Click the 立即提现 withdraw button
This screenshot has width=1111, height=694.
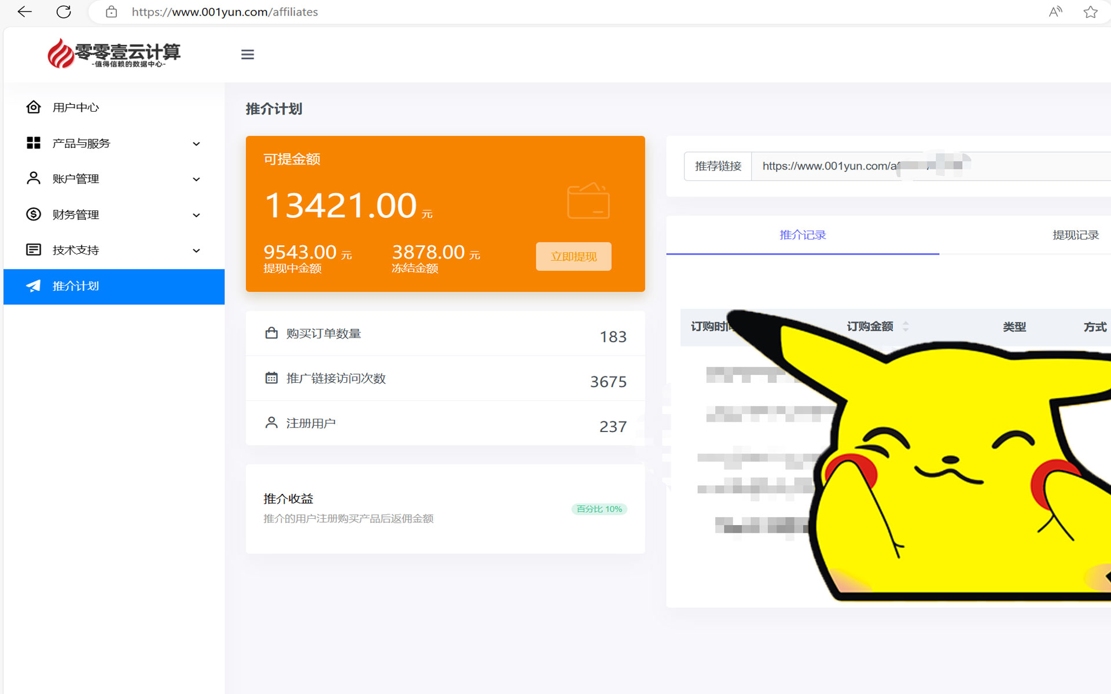point(573,256)
